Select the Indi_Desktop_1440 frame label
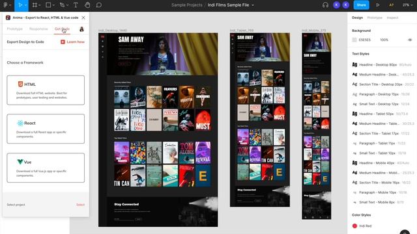Image resolution: width=417 pixels, height=234 pixels. pyautogui.click(x=113, y=31)
